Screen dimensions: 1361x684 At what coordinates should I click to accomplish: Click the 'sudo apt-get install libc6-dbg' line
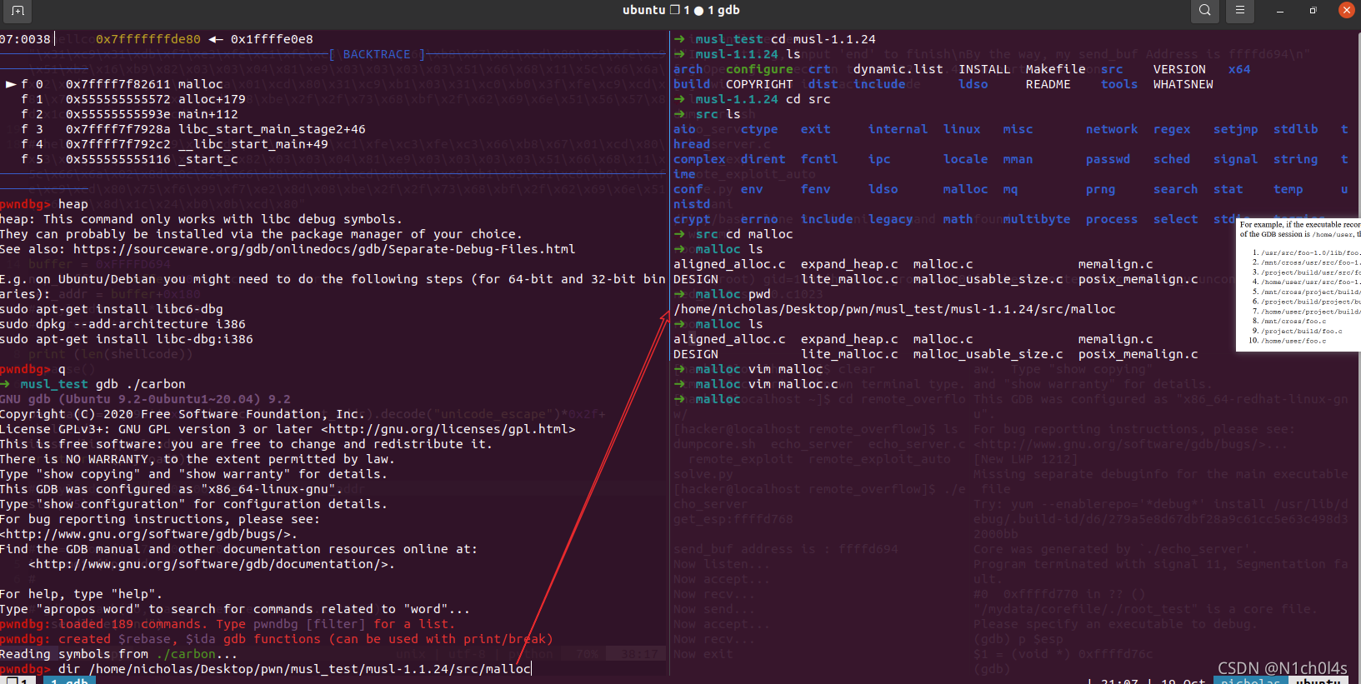(111, 309)
